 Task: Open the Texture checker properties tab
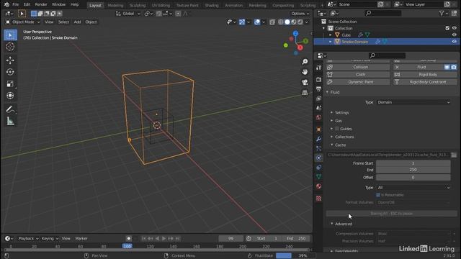tap(318, 199)
